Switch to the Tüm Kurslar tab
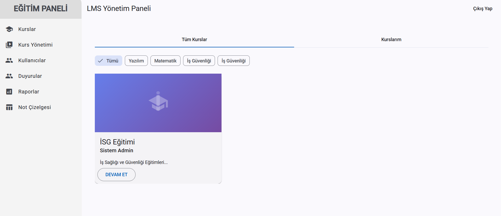Screen dimensions: 501x216 click(194, 40)
